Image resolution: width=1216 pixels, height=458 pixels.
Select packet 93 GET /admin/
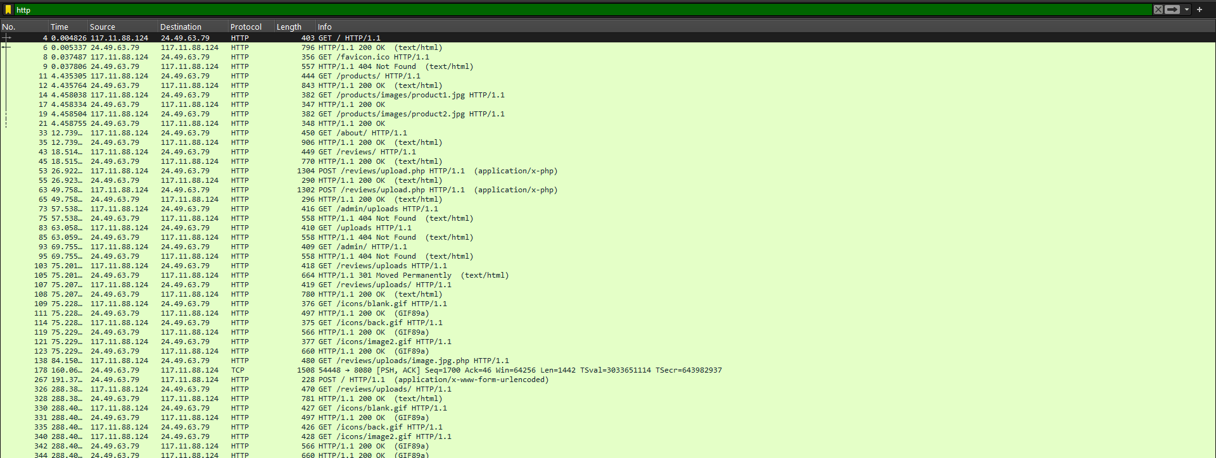pyautogui.click(x=608, y=247)
